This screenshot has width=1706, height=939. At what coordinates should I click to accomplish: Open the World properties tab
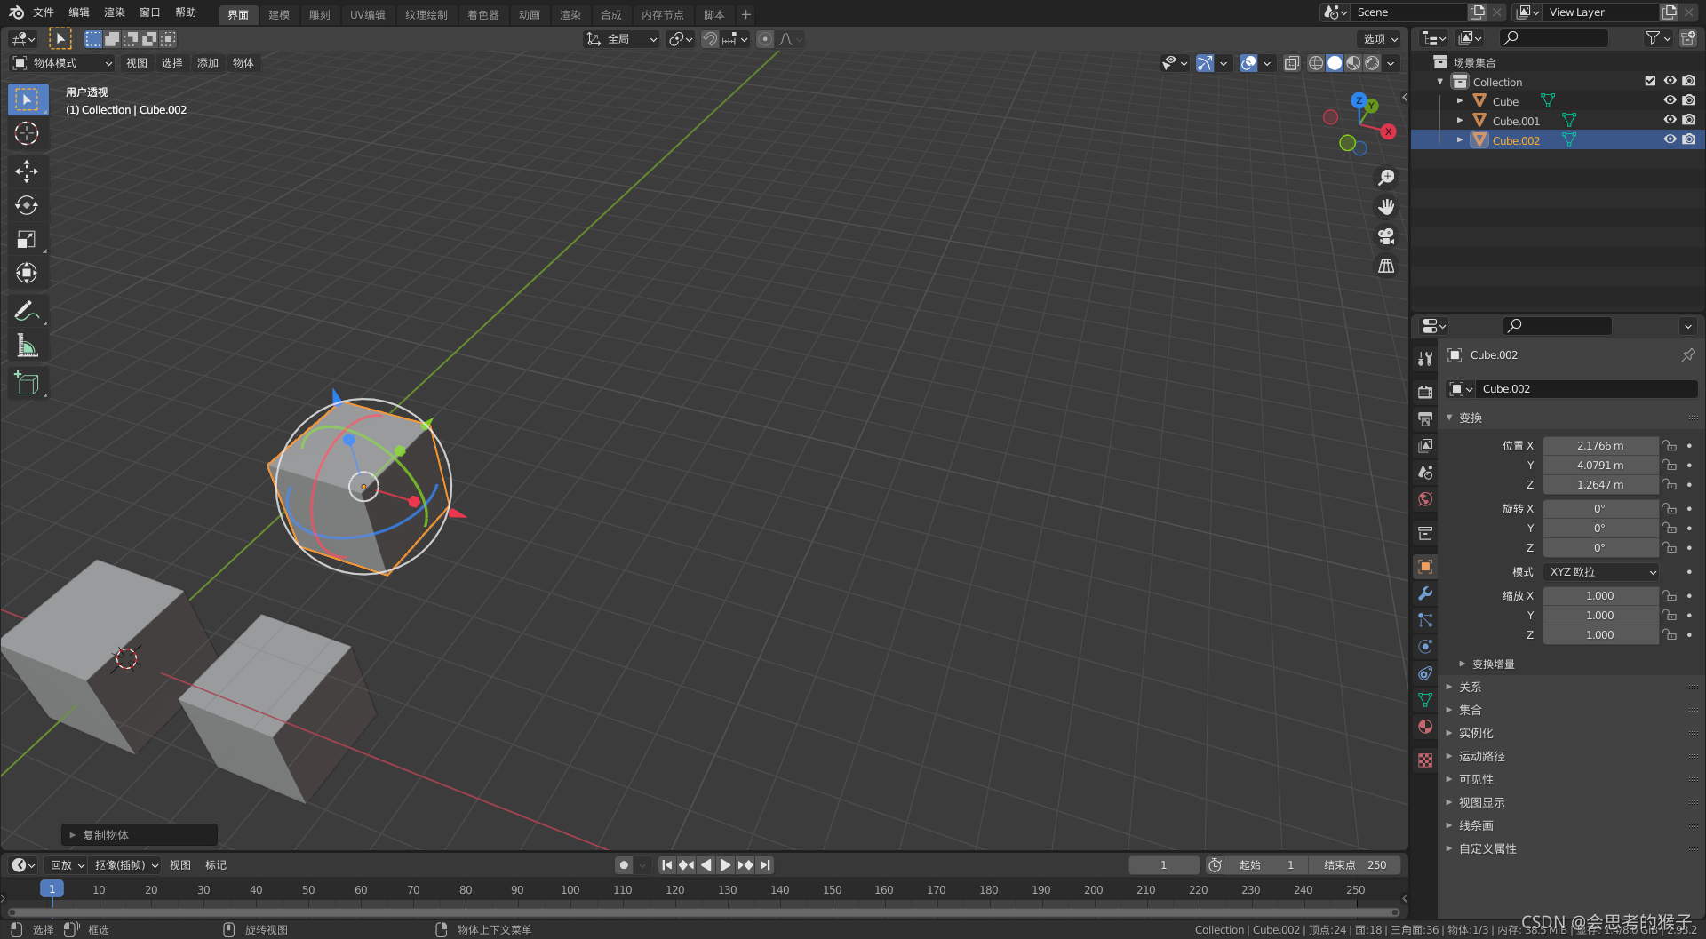click(1425, 498)
